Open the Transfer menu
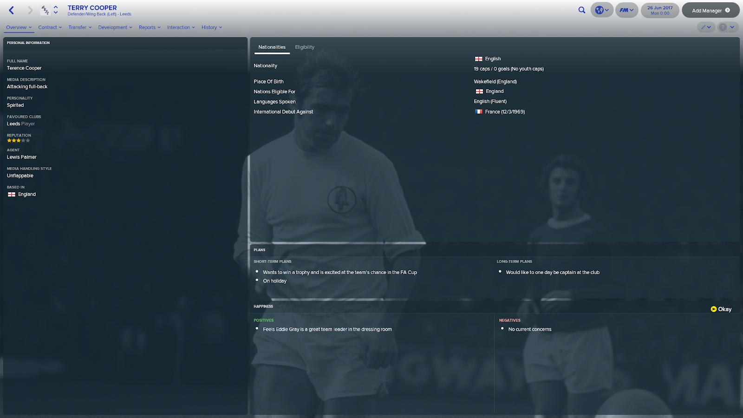 coord(80,27)
